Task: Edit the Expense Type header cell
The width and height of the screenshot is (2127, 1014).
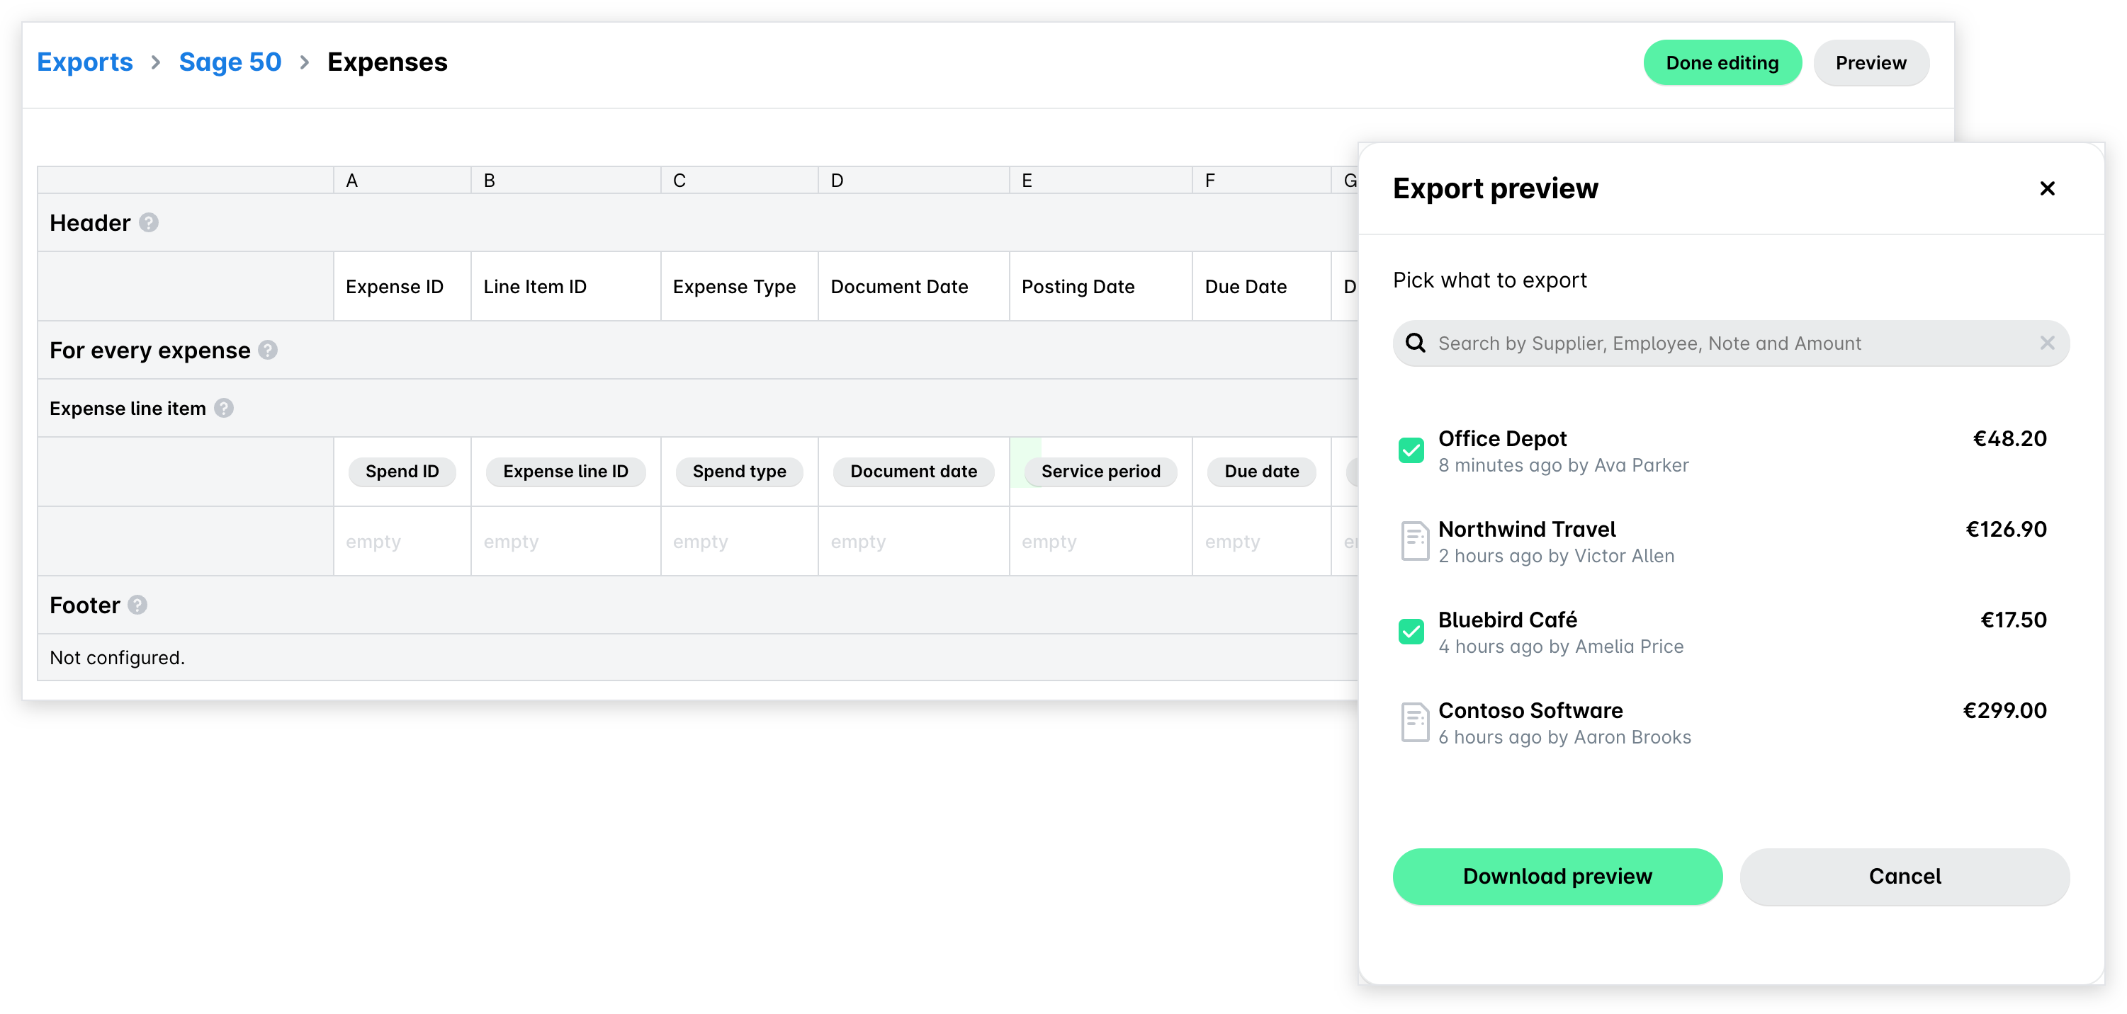Action: coord(739,286)
